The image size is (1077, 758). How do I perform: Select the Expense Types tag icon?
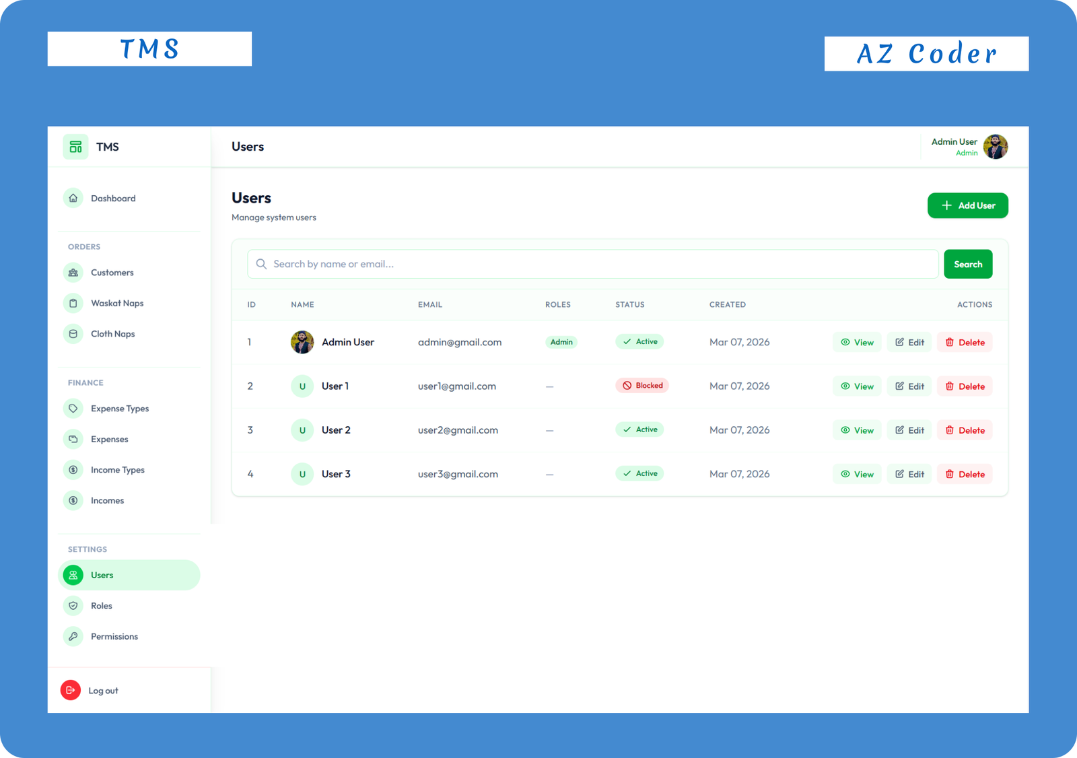[x=73, y=408]
